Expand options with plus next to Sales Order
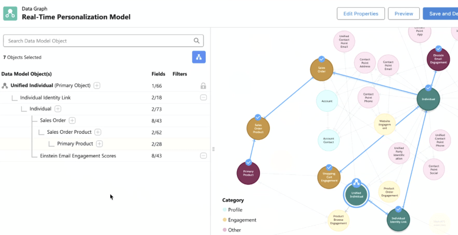The width and height of the screenshot is (458, 235). click(x=72, y=120)
